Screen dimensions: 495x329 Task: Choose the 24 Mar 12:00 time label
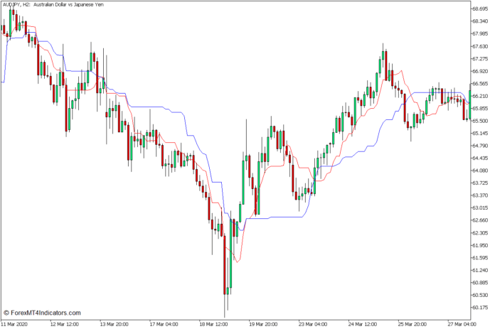pos(363,324)
